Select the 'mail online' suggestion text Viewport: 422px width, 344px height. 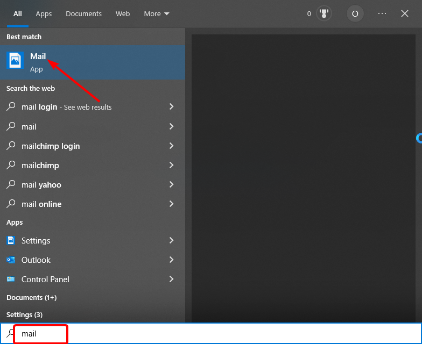(41, 204)
